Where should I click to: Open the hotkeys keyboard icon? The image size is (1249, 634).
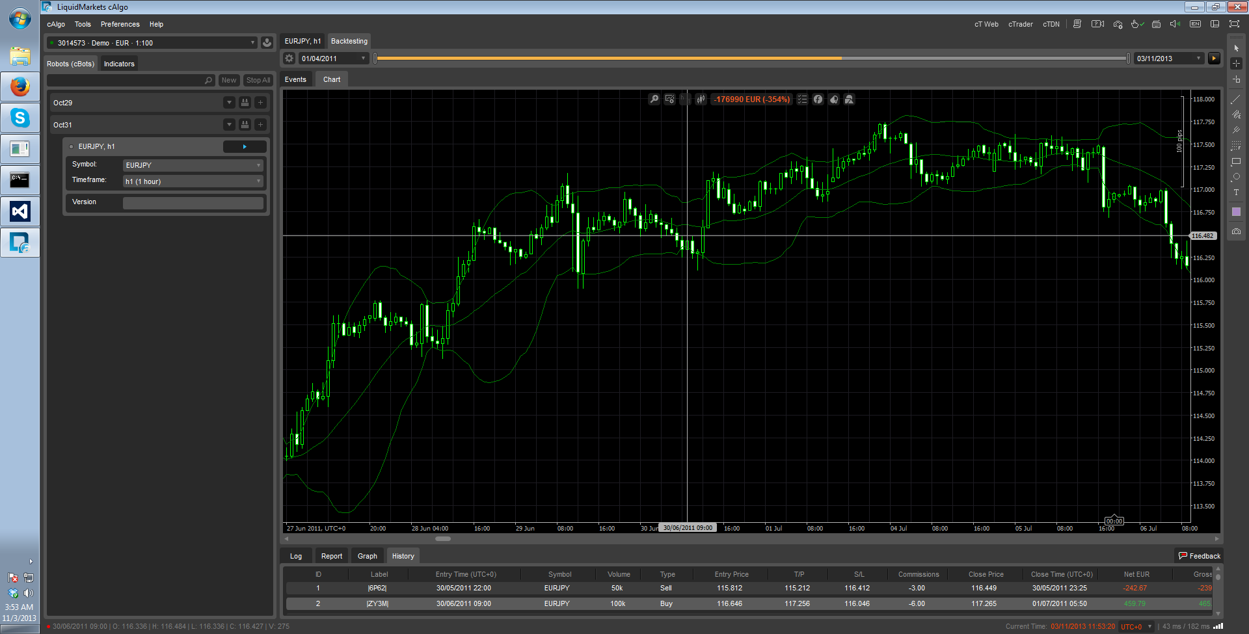pos(1156,24)
